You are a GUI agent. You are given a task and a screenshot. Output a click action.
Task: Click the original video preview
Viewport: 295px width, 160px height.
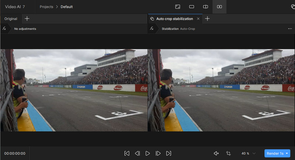[74, 90]
